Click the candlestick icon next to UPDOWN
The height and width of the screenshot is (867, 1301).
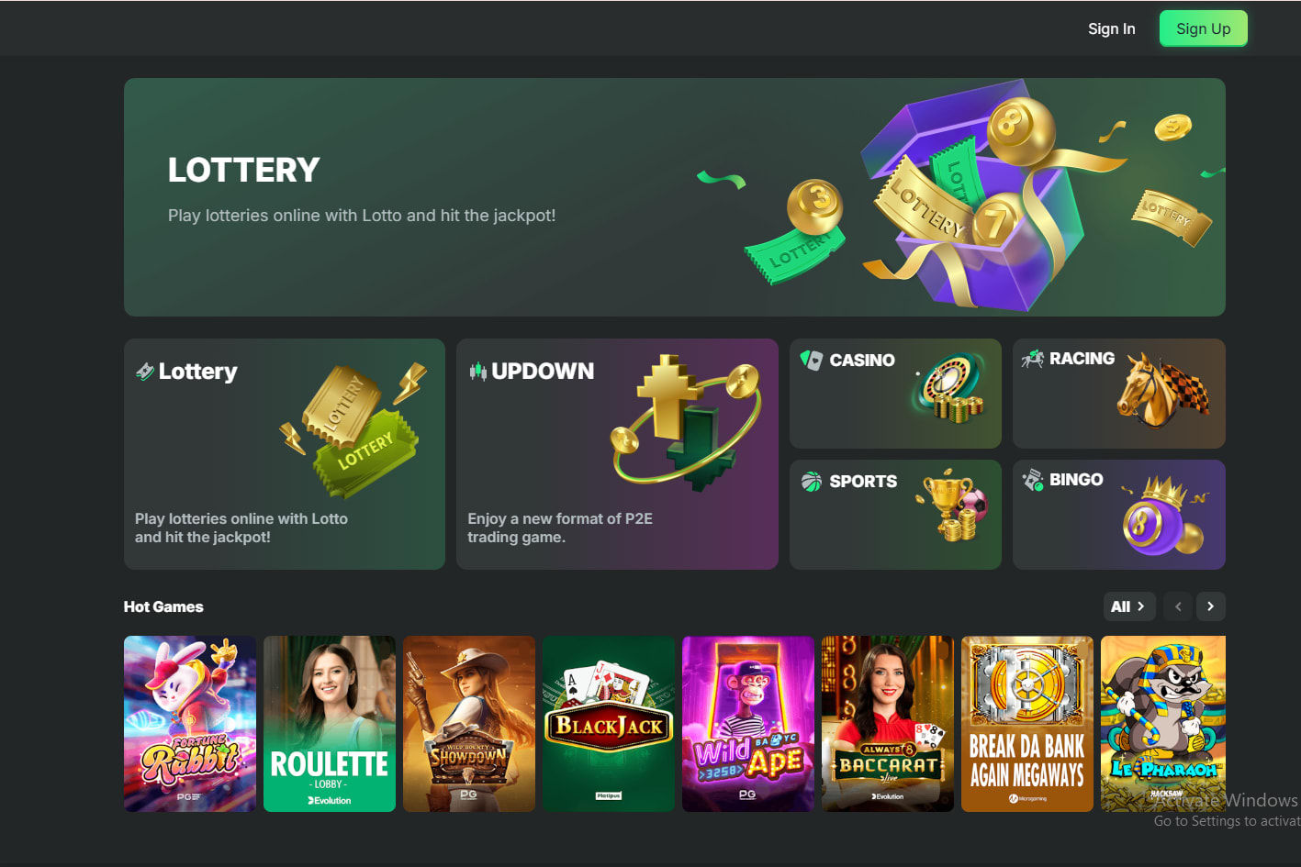pyautogui.click(x=477, y=372)
